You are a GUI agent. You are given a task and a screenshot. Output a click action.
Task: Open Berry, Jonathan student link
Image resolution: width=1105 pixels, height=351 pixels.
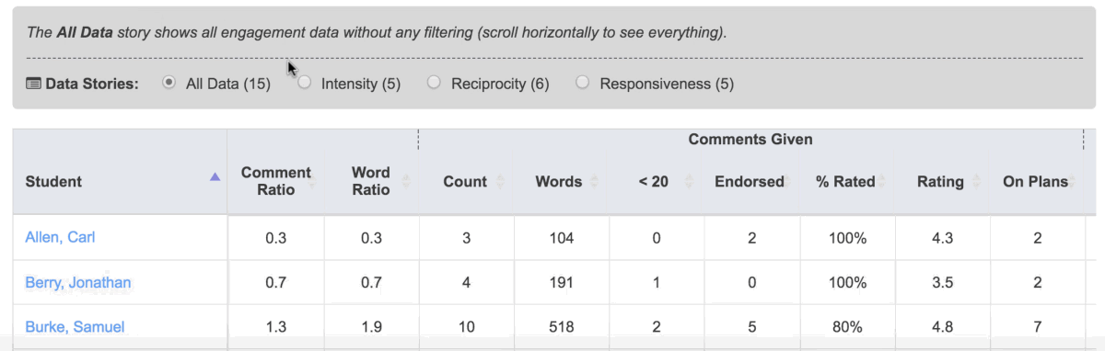pos(78,283)
